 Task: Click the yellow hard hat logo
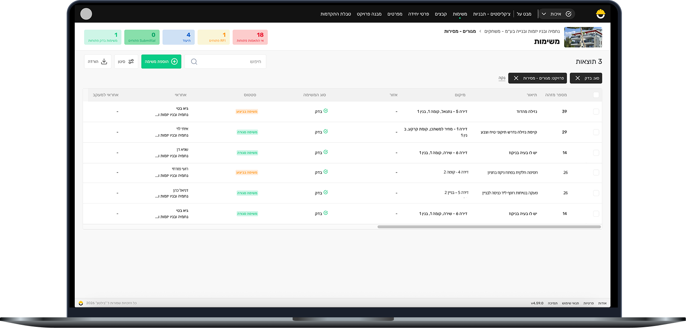tap(600, 14)
